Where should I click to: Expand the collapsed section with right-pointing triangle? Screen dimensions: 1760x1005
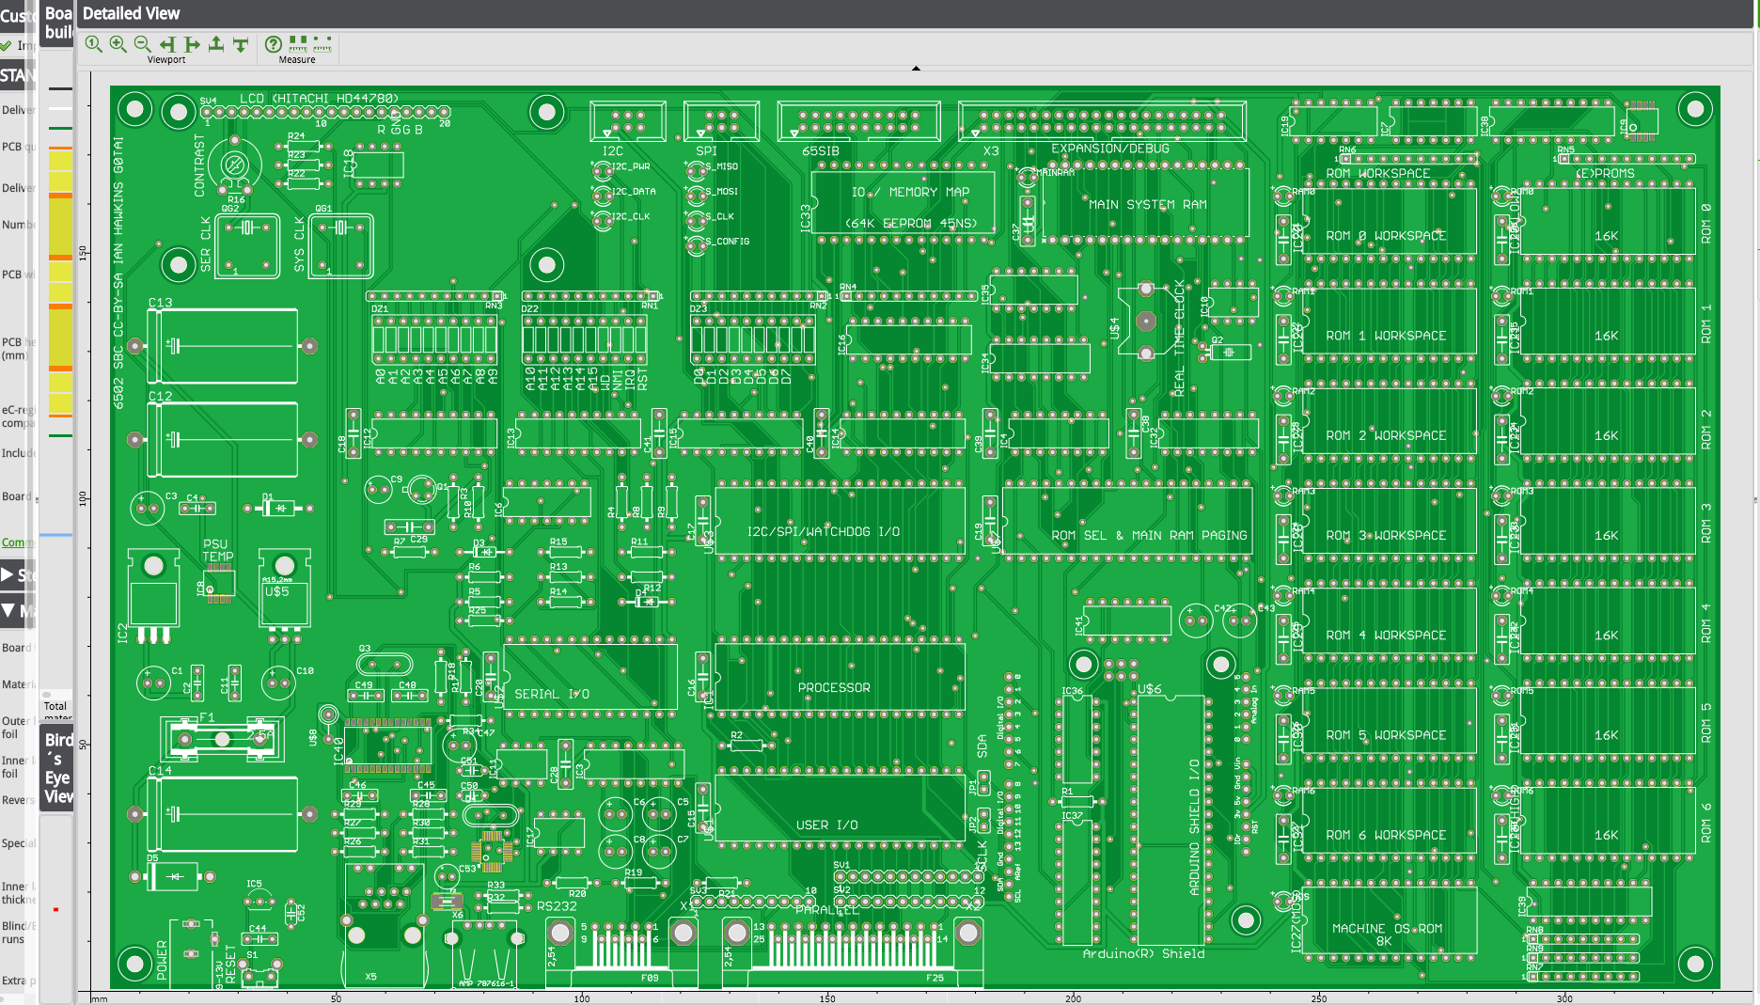point(8,574)
